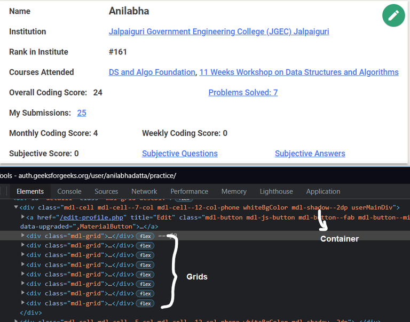410x322 pixels.
Task: Open the Subjective Questions link
Action: [179, 154]
